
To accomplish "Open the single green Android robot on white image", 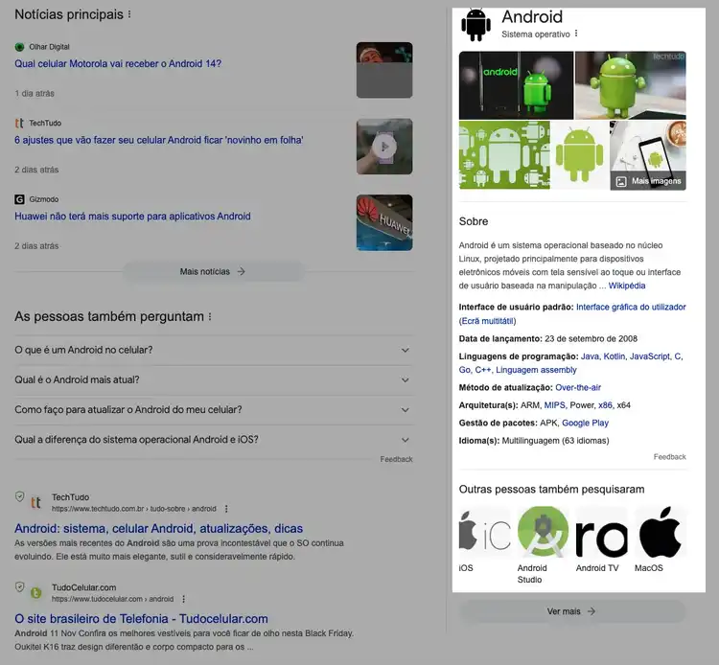I will tap(580, 155).
